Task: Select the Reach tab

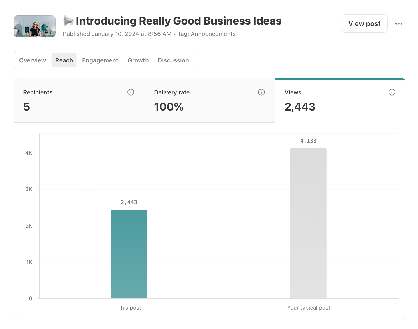Action: 64,60
